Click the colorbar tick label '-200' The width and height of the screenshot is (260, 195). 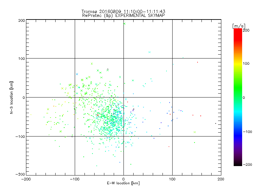(247, 164)
